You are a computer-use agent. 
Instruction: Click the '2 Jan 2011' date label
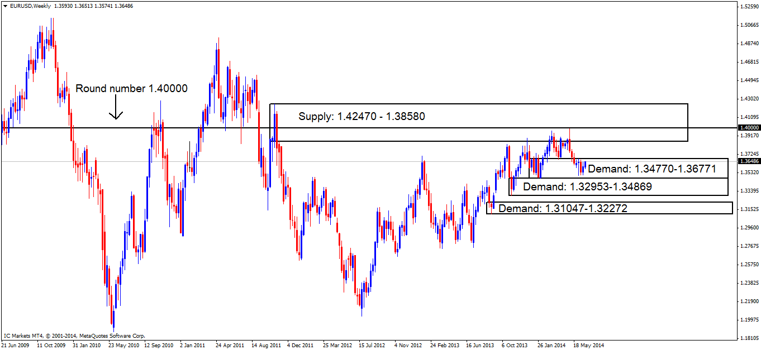193,345
